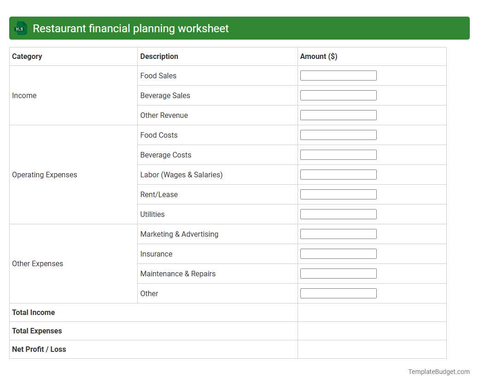Select the Operating Expenses category label
This screenshot has height=385, width=479.
coord(44,175)
